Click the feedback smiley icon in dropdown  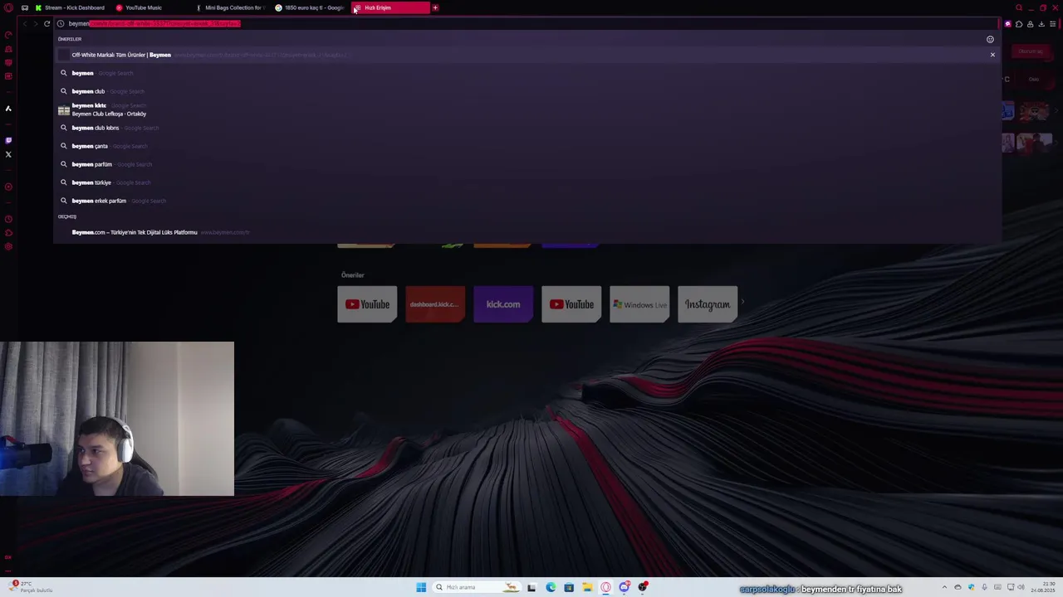(990, 39)
